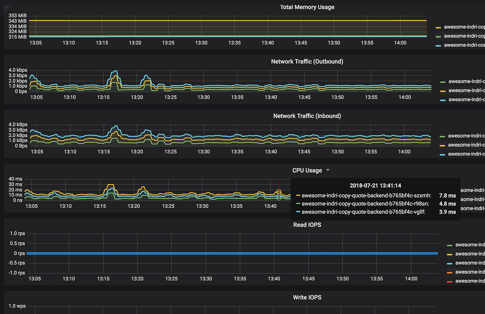Select the backend-b765bf4c-szxmh entry in the tooltip
The height and width of the screenshot is (314, 485).
pos(365,196)
